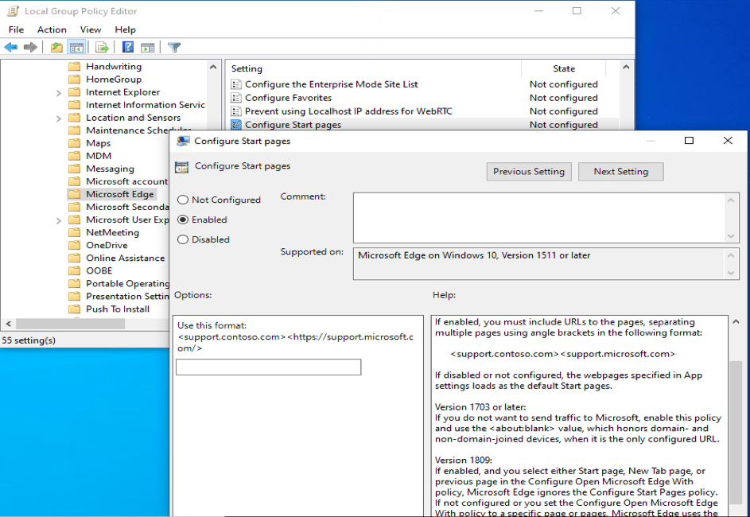This screenshot has width=750, height=517.
Task: Click the Back arrow toolbar icon
Action: 11,47
